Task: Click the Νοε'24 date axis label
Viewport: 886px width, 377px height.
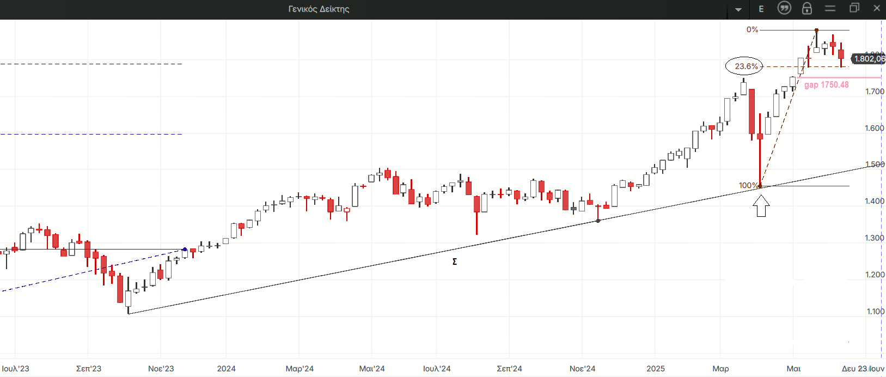Action: (x=582, y=368)
